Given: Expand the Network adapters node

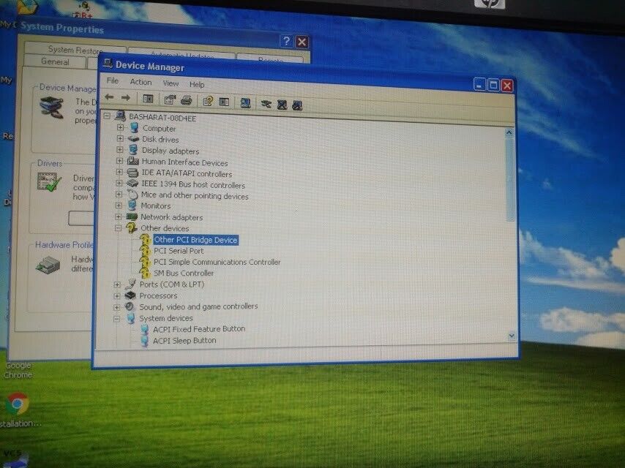Looking at the screenshot, I should click(118, 216).
